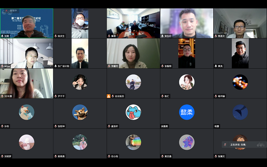Select the blue 懿柔 text avatar

point(187,112)
